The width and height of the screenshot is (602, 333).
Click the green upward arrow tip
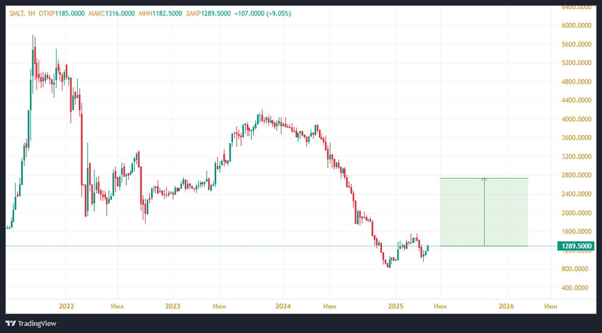pos(484,179)
